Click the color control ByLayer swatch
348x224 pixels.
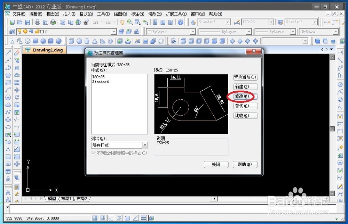tap(150, 32)
